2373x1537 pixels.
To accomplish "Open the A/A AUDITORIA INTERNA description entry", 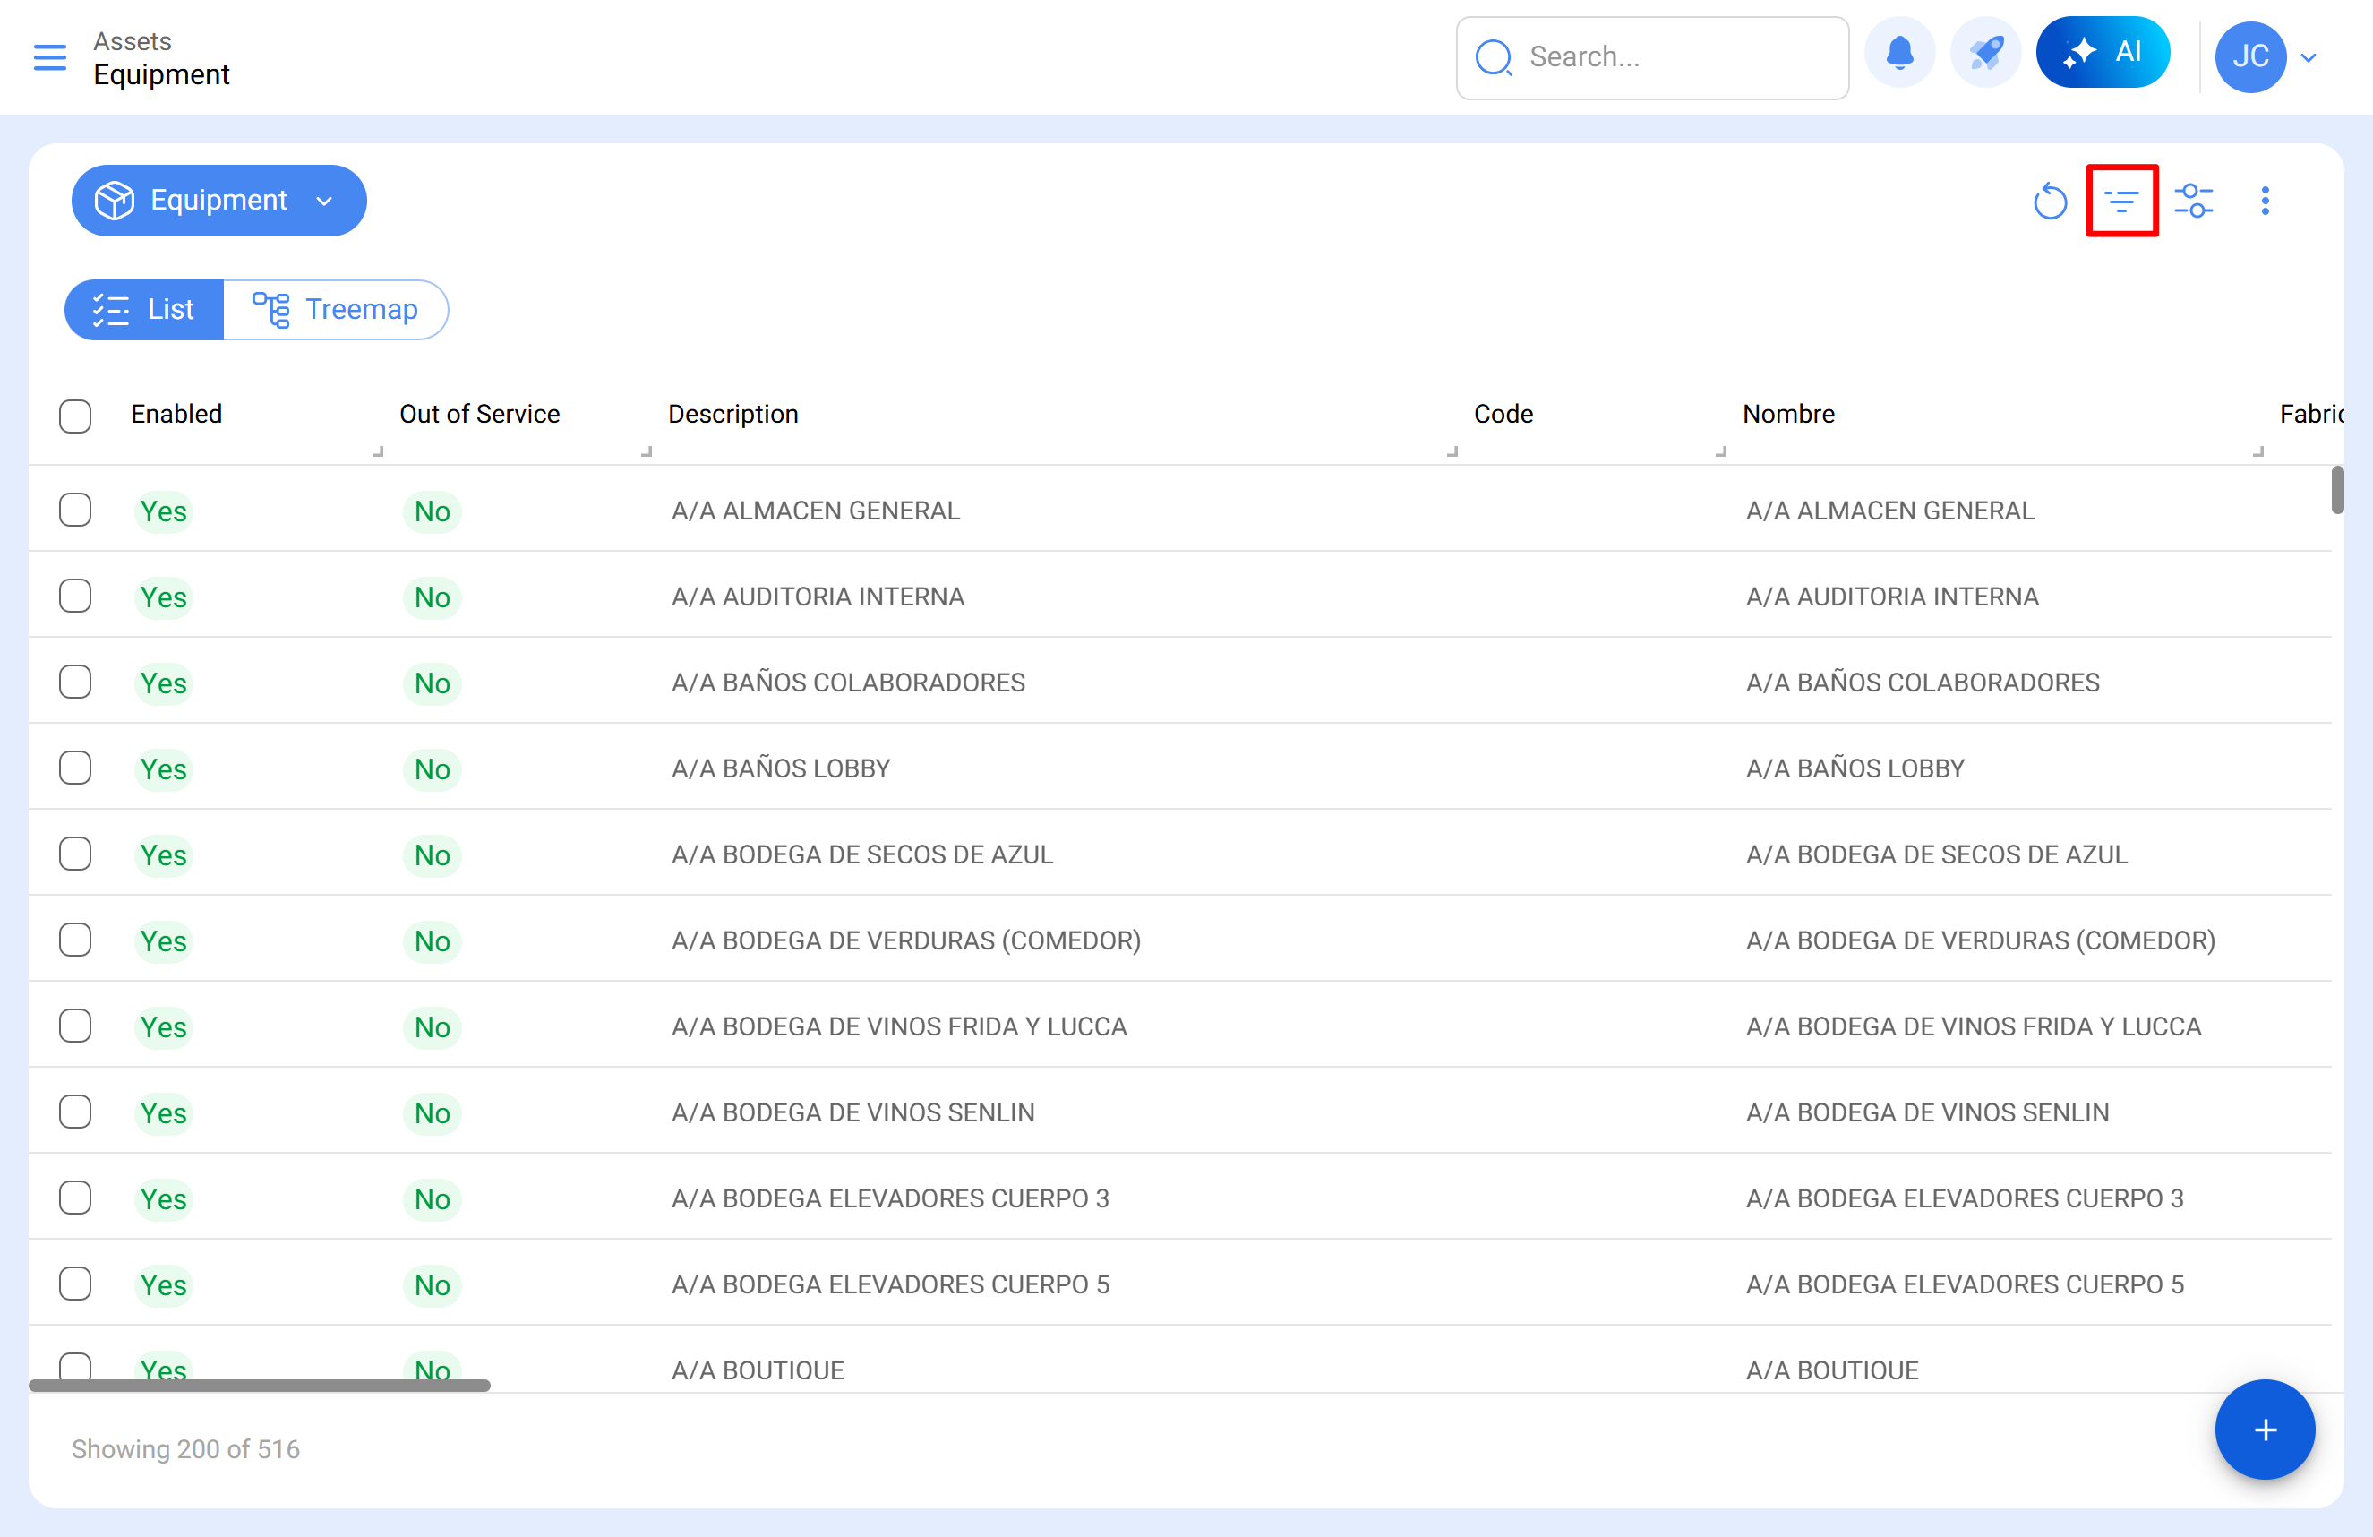I will tap(818, 597).
